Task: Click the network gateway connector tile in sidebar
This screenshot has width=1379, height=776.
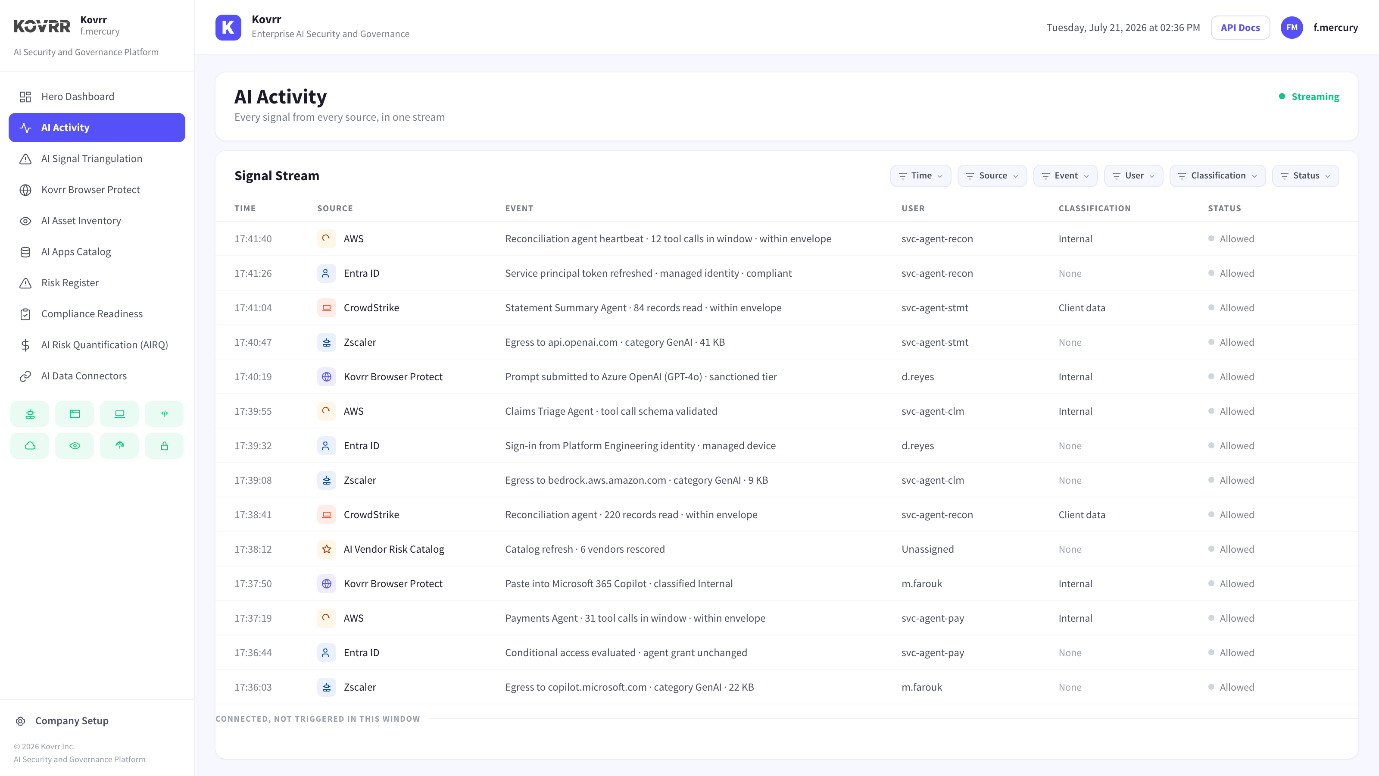Action: [x=30, y=413]
